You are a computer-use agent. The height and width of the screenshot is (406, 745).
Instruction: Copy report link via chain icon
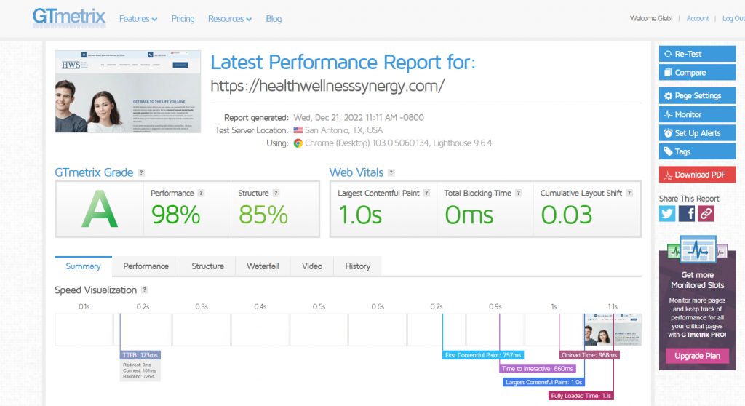[x=706, y=213]
